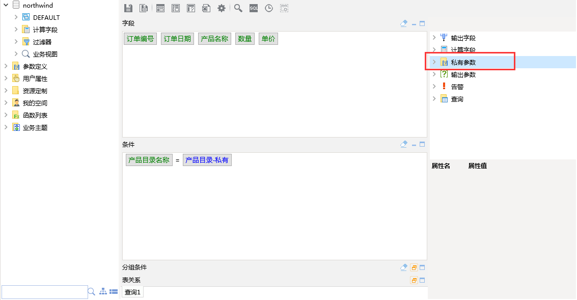Image resolution: width=577 pixels, height=300 pixels.
Task: Maximize the 字段 panel
Action: point(422,23)
